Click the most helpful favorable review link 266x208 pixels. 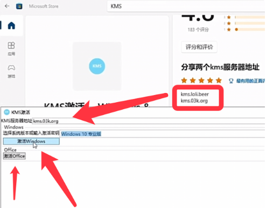coord(247,81)
